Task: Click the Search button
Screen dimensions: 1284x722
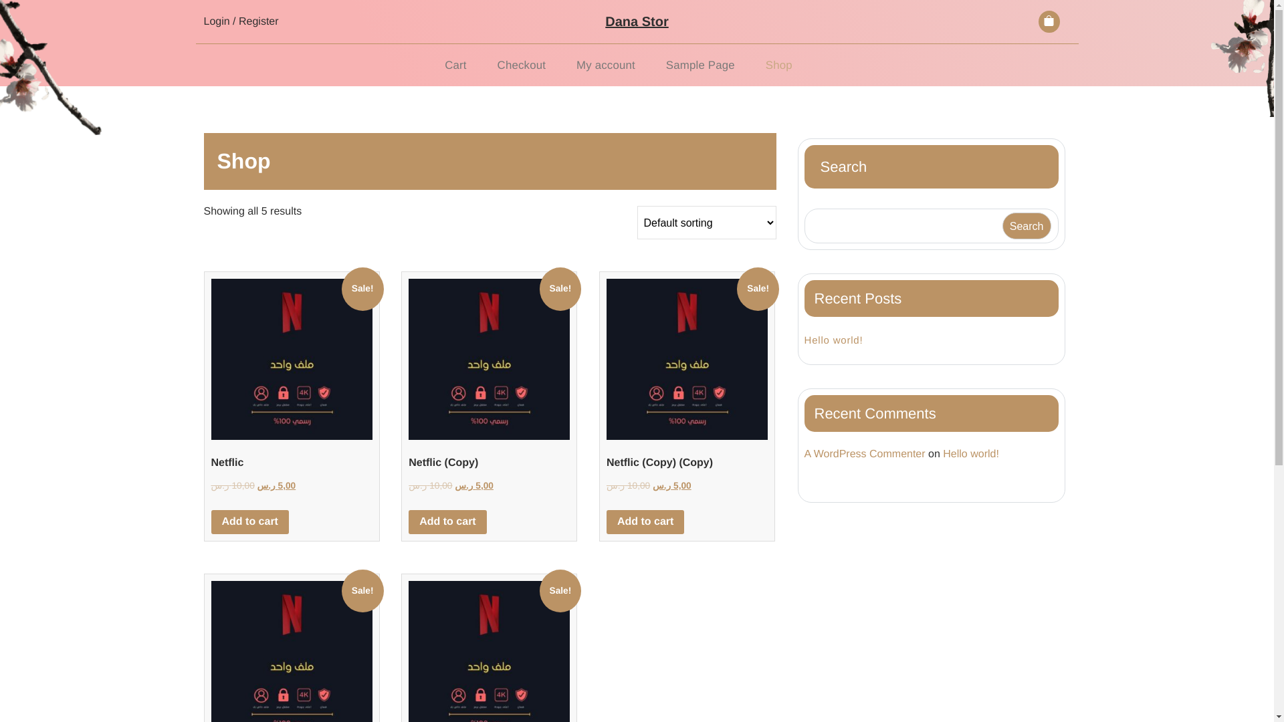Action: click(x=1026, y=226)
